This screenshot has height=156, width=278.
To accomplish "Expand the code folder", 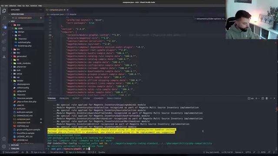I will tap(26, 28).
